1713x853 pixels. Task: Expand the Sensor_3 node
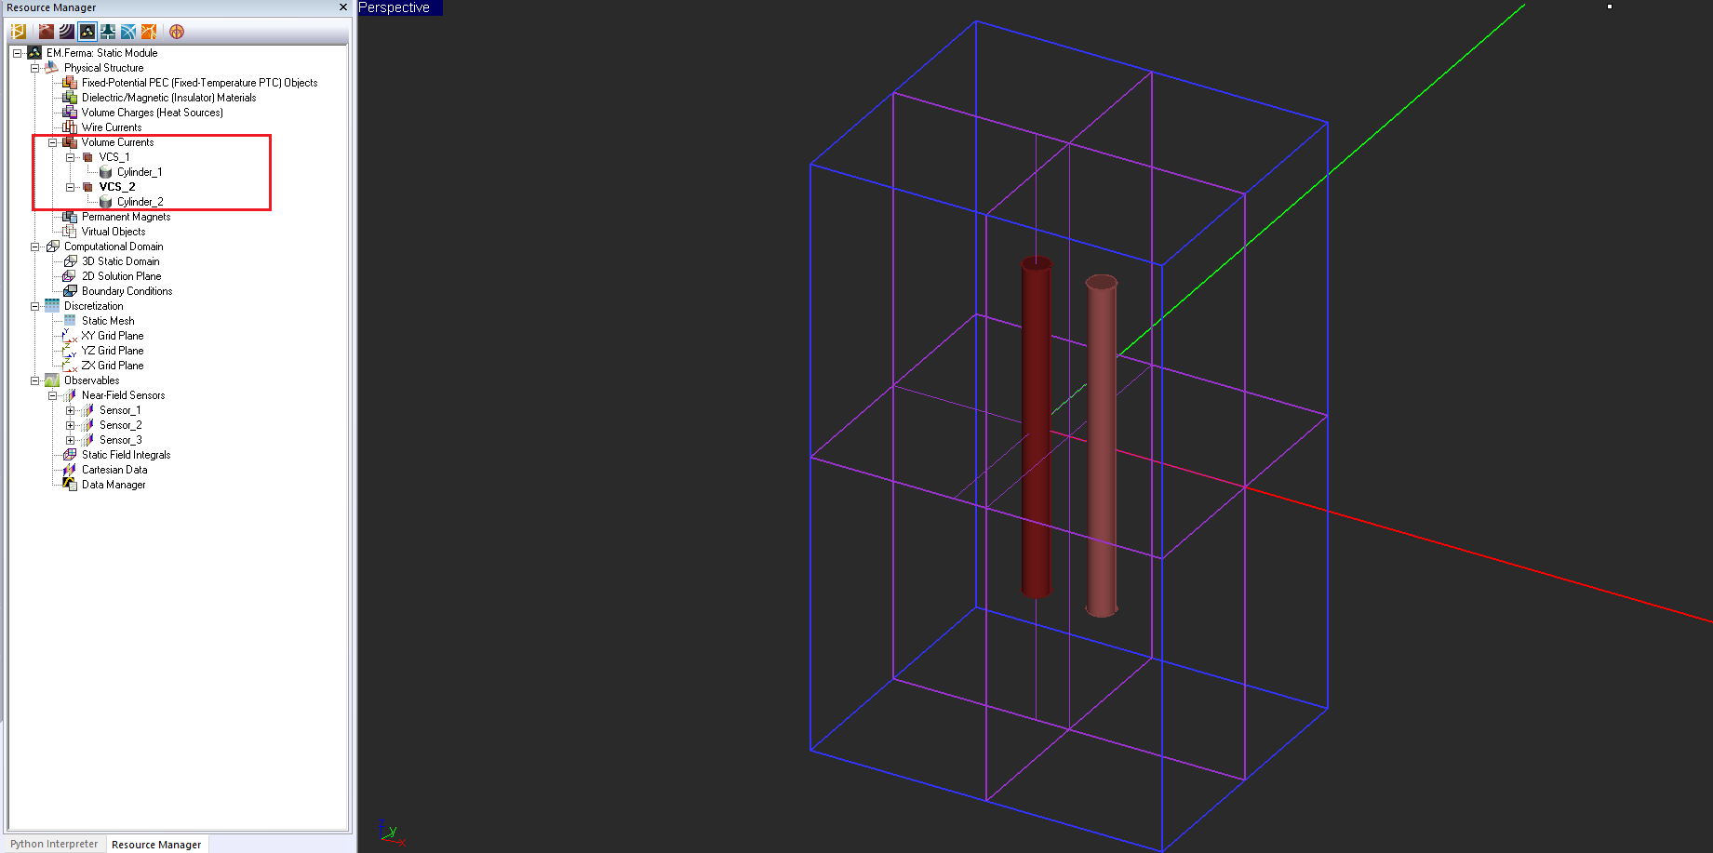click(x=71, y=440)
